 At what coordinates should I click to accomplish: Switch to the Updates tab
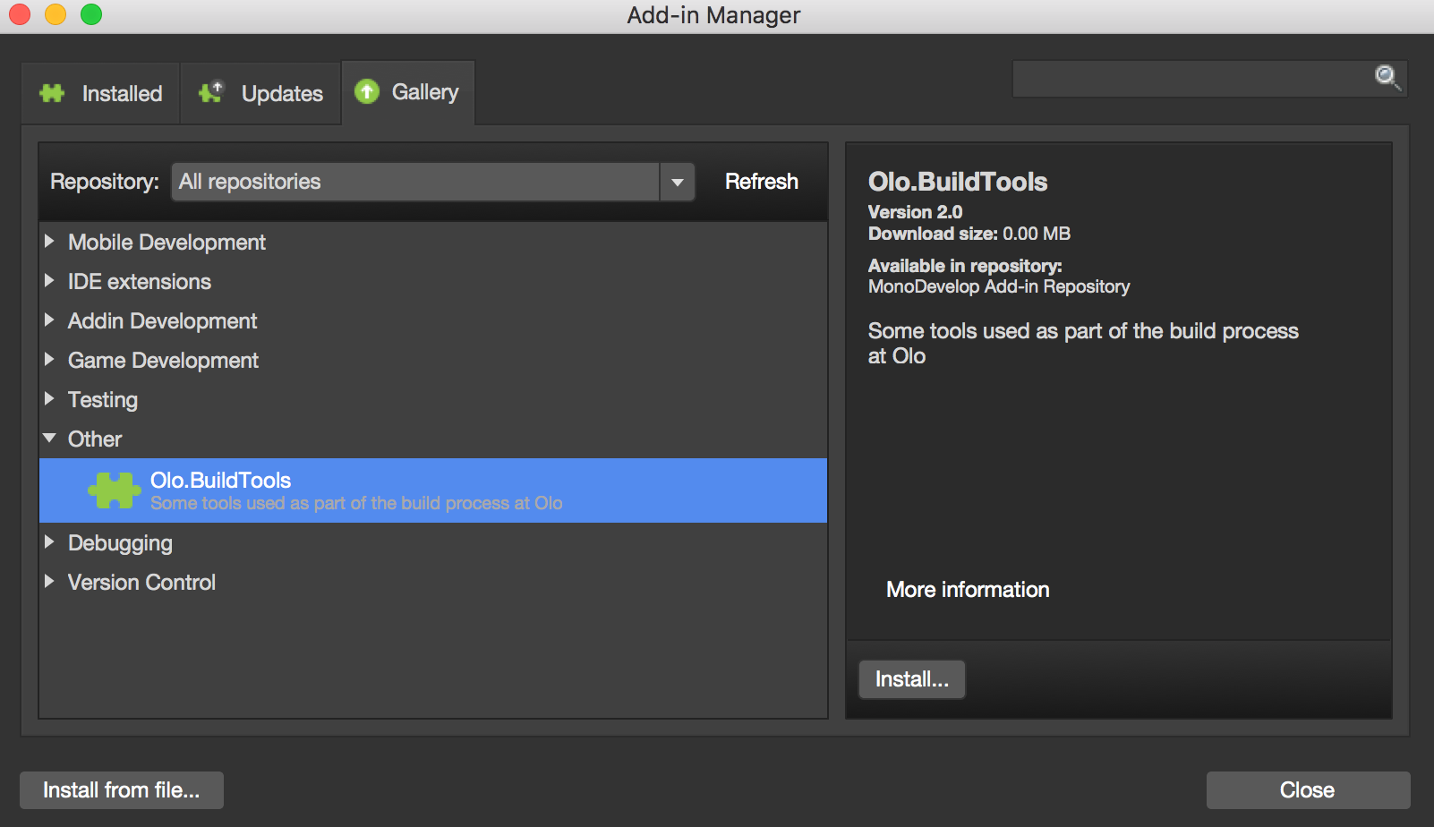(x=260, y=93)
